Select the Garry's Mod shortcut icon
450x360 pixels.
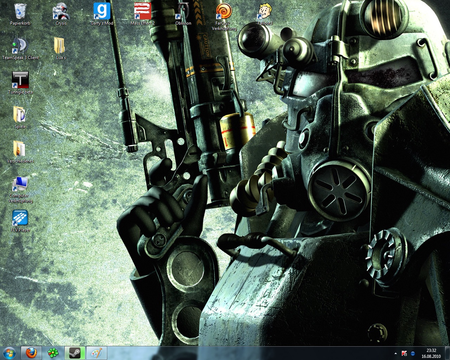[102, 14]
